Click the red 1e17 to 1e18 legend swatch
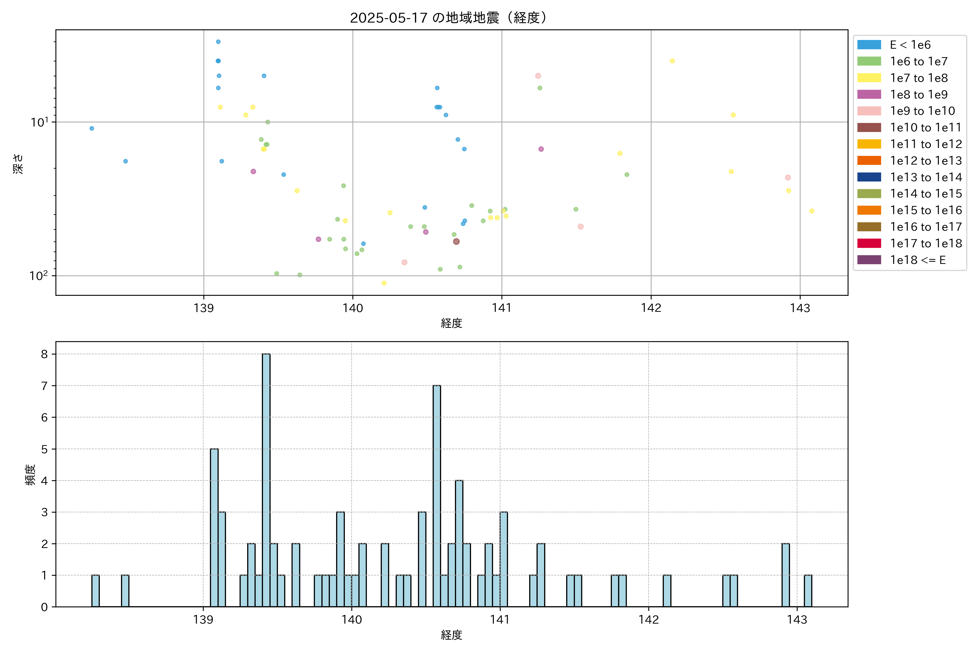979x653 pixels. tap(869, 243)
